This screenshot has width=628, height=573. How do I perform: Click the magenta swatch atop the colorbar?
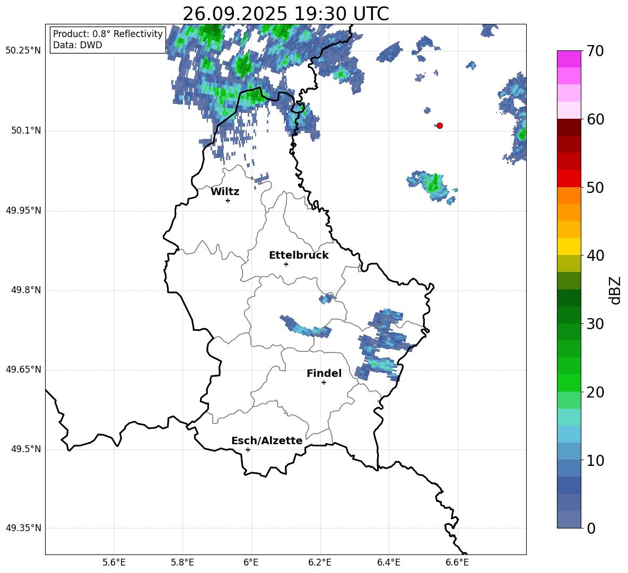pyautogui.click(x=569, y=59)
